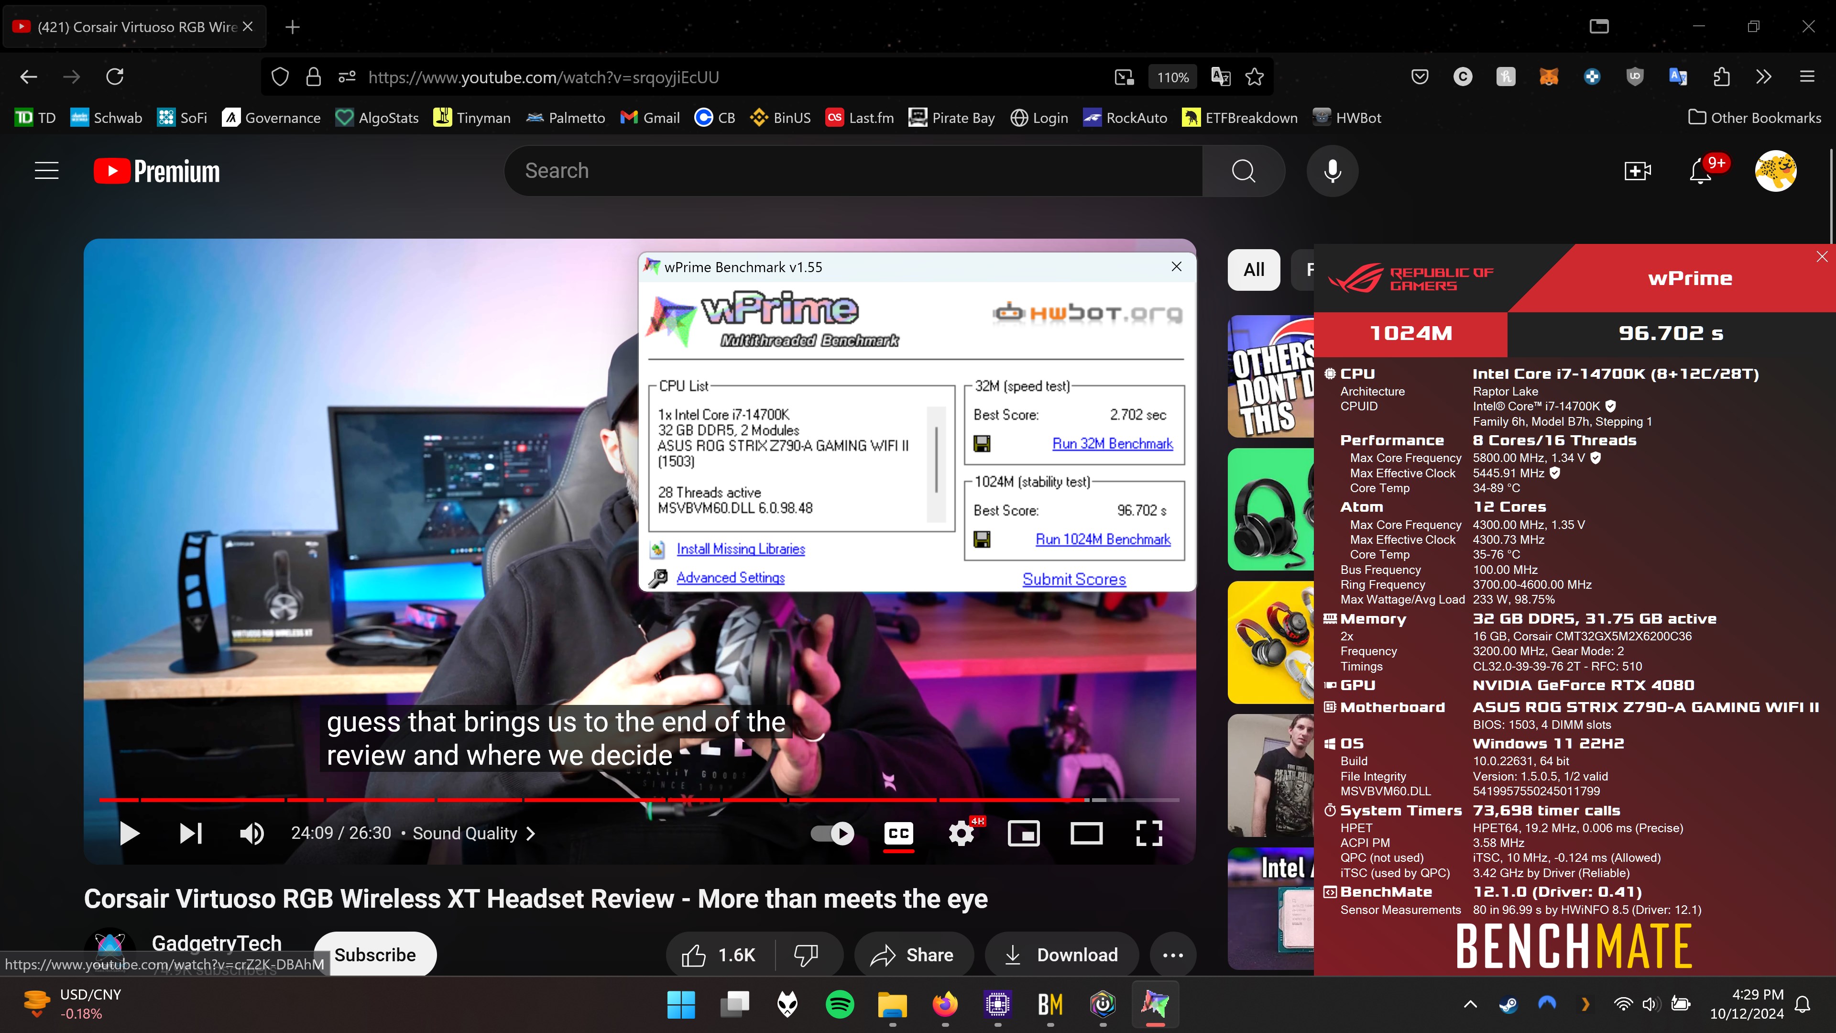Screen dimensions: 1836x1033
Task: Show more toolbar items with double chevron
Action: tap(1763, 77)
